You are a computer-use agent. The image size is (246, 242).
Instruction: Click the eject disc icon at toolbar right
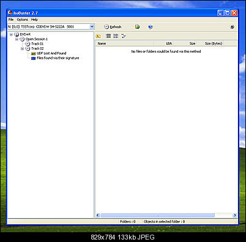click(232, 27)
